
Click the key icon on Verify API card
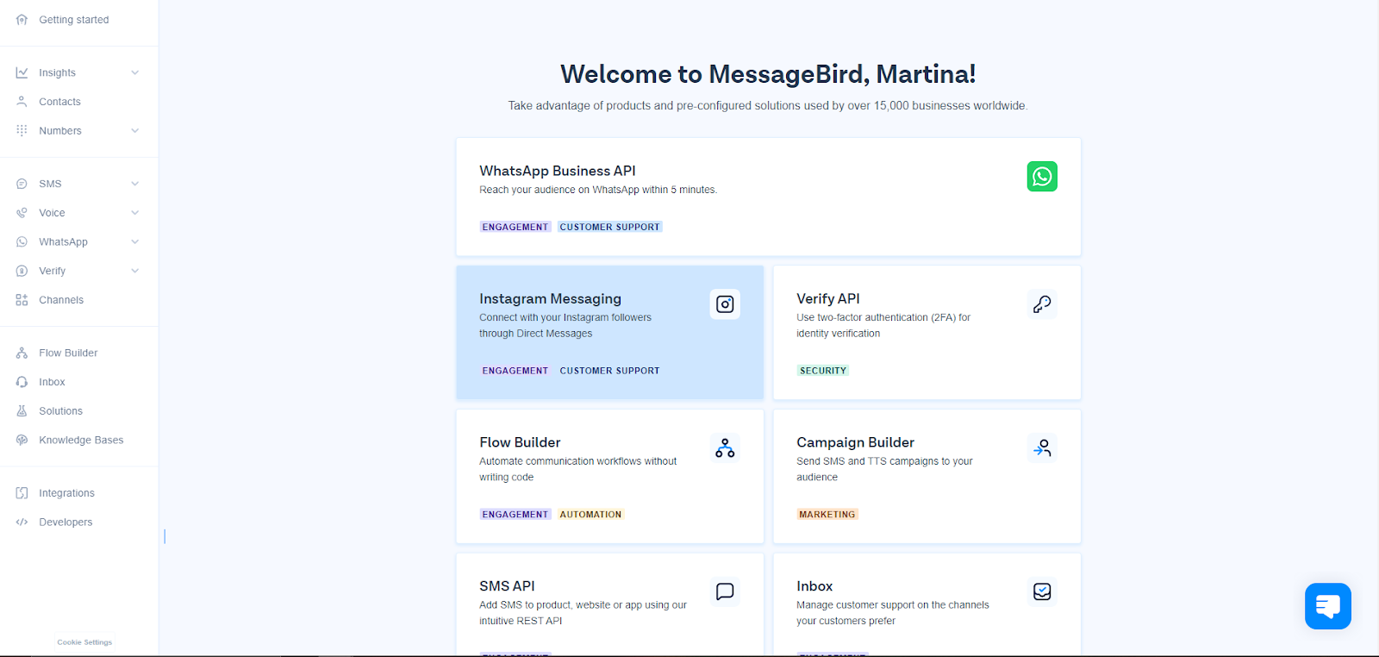[x=1042, y=304]
